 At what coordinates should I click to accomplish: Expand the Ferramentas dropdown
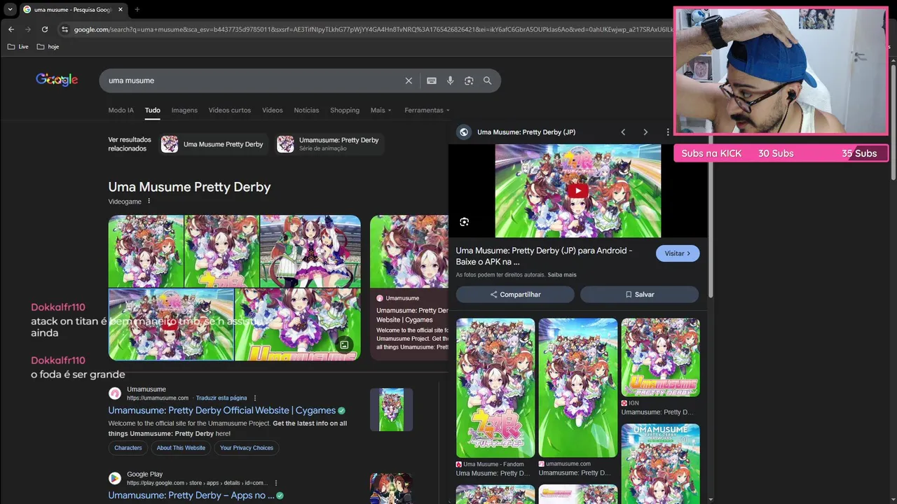(427, 110)
